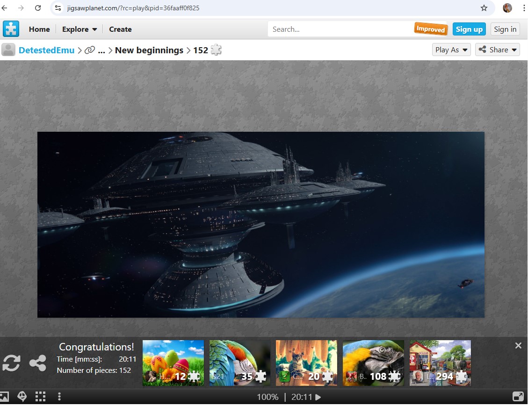Restart the puzzle with the refresh arrows icon

pyautogui.click(x=11, y=363)
